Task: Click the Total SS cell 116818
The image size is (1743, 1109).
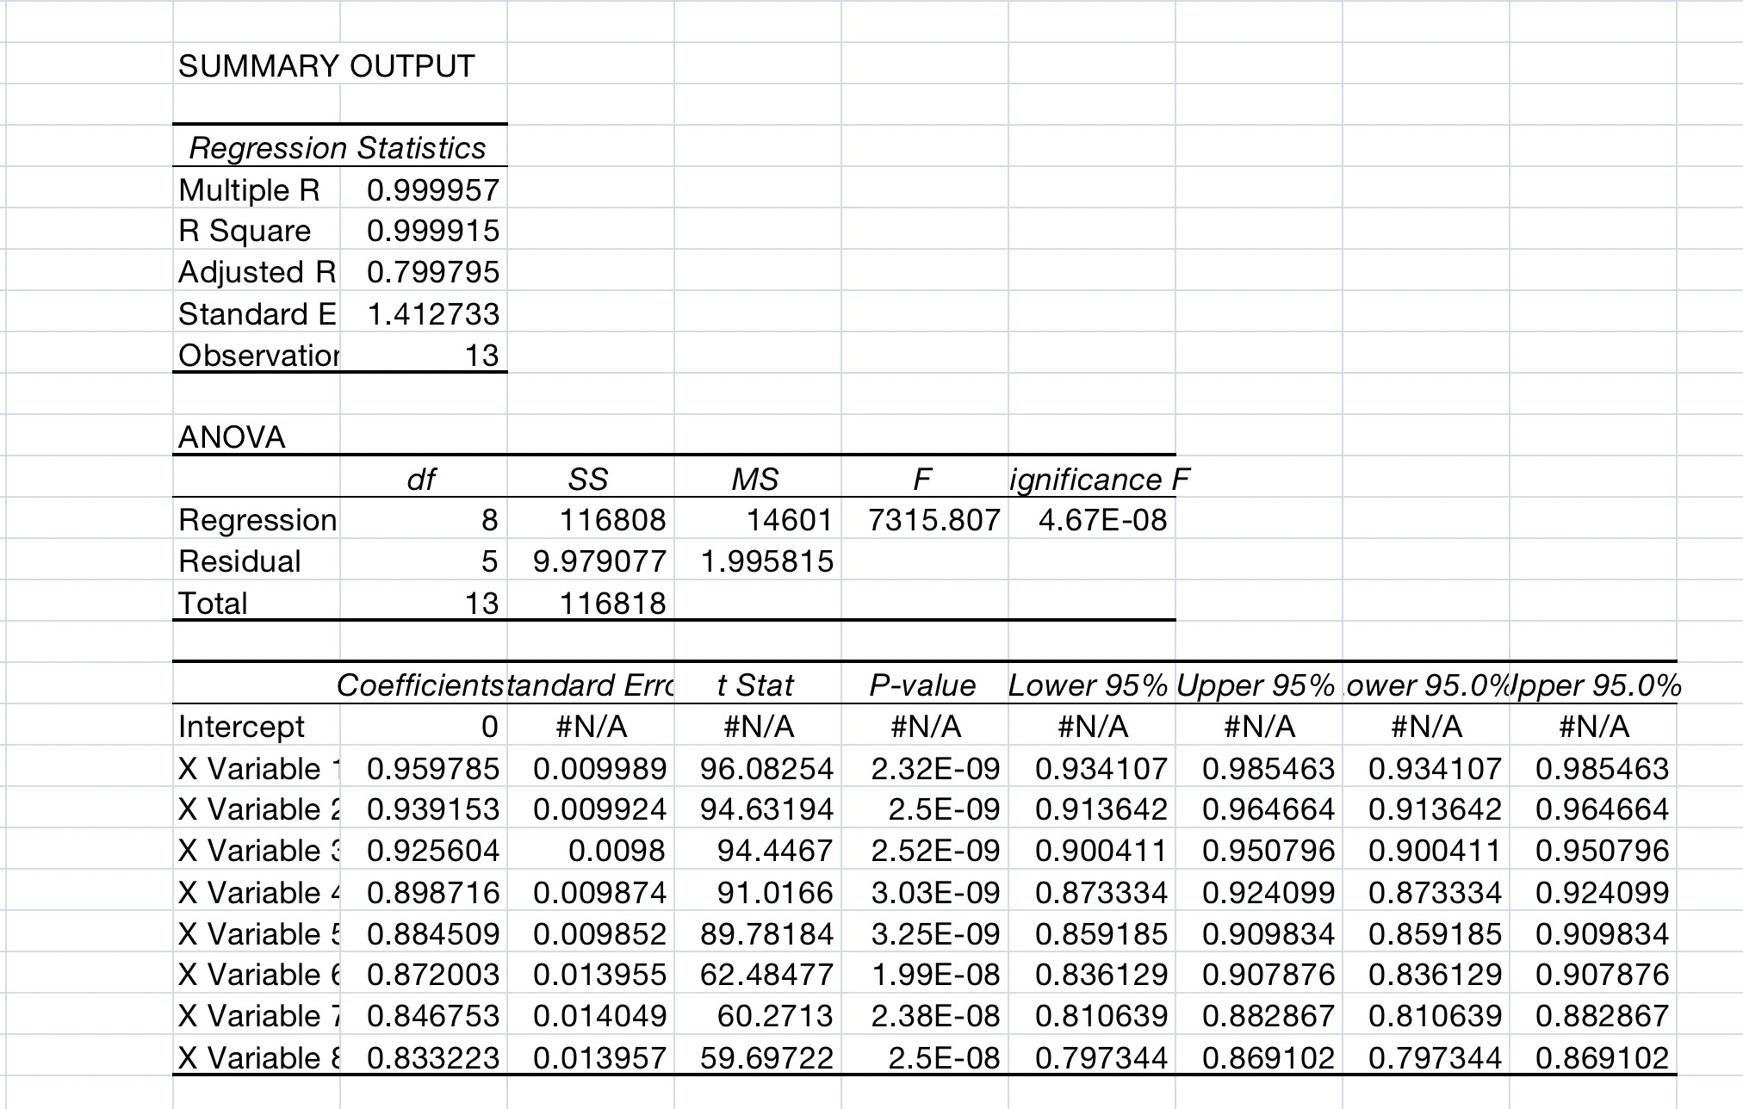Action: [x=612, y=604]
